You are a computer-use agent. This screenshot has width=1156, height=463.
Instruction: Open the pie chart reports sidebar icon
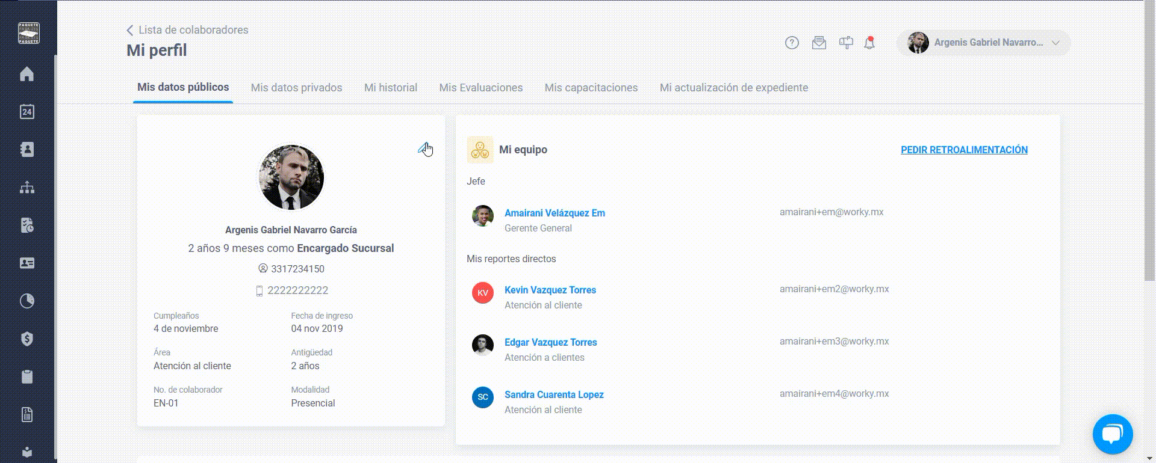point(26,301)
